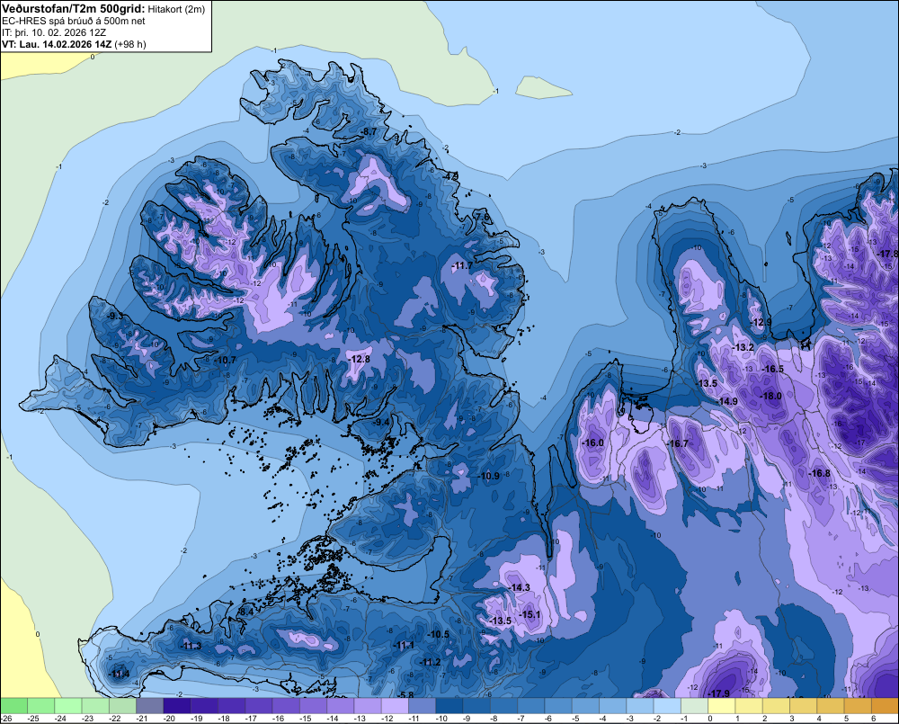Click the -16.5 temperature value
This screenshot has height=724, width=899.
click(x=772, y=369)
